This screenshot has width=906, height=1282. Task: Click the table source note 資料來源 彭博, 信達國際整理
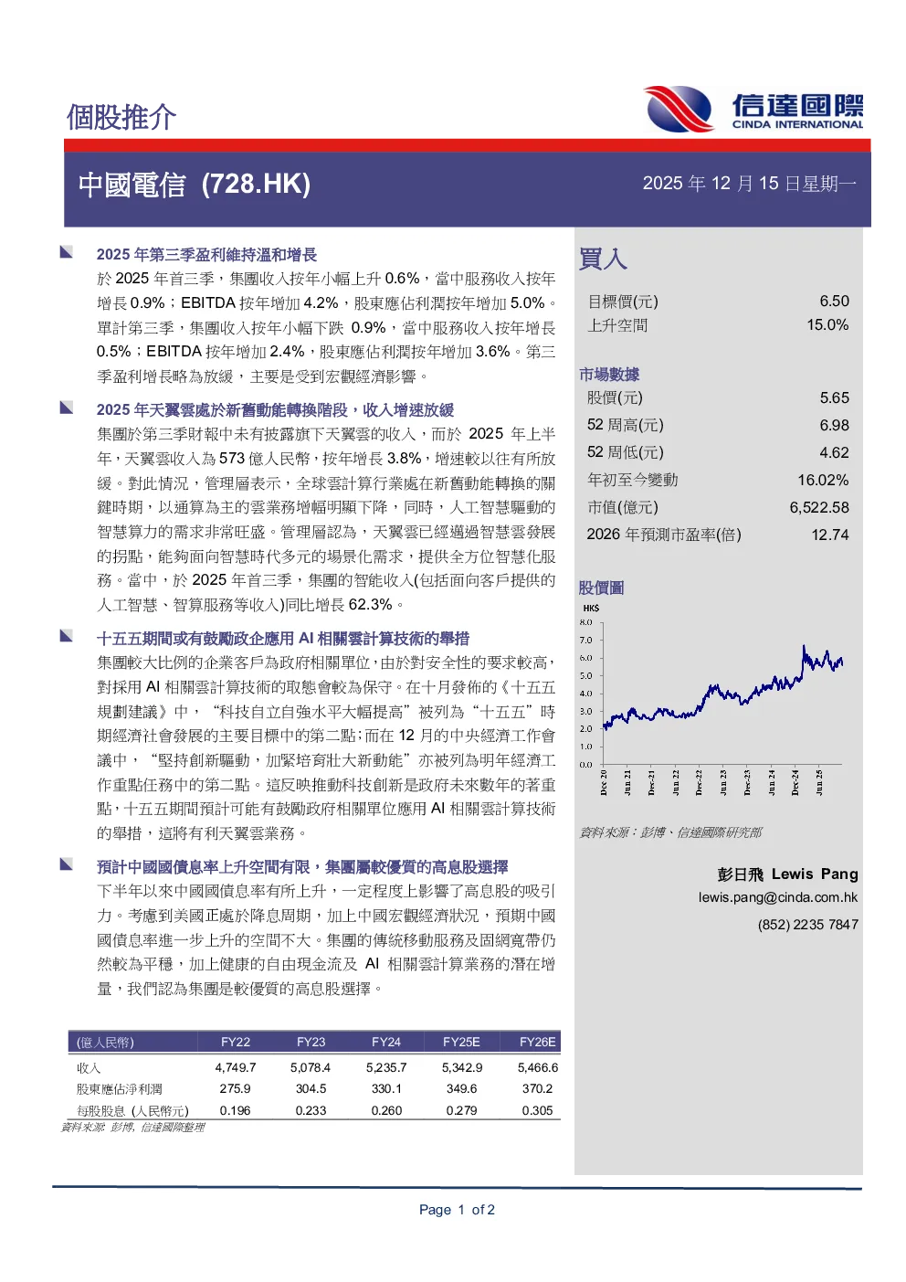(132, 1128)
